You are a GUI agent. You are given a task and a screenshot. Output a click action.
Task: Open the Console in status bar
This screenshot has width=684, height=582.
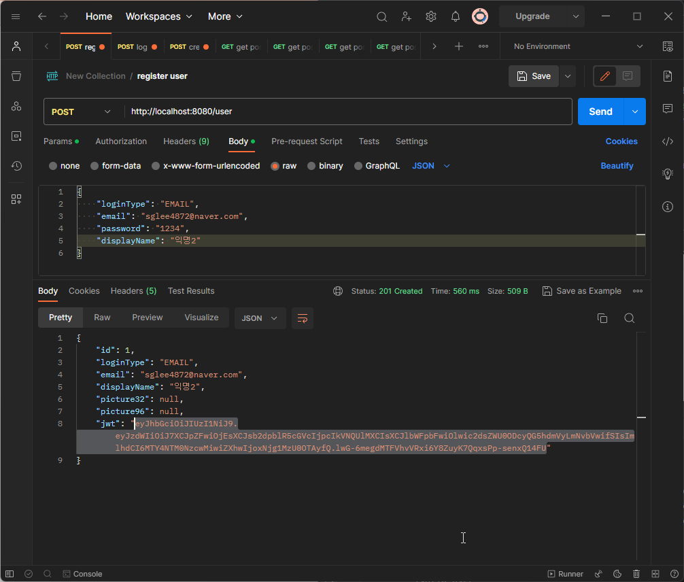click(82, 574)
